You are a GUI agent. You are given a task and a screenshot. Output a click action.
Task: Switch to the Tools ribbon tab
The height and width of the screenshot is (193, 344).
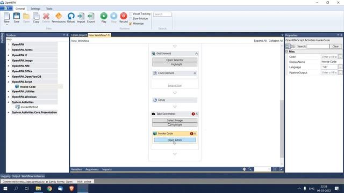click(x=49, y=9)
